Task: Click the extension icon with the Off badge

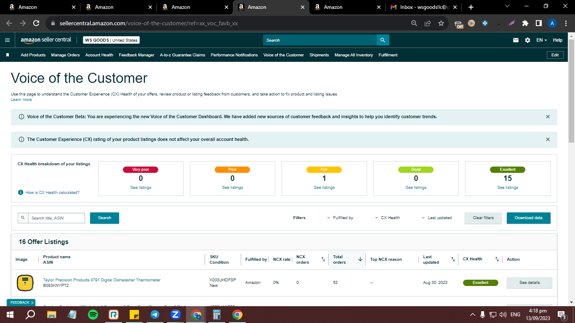Action: point(459,24)
